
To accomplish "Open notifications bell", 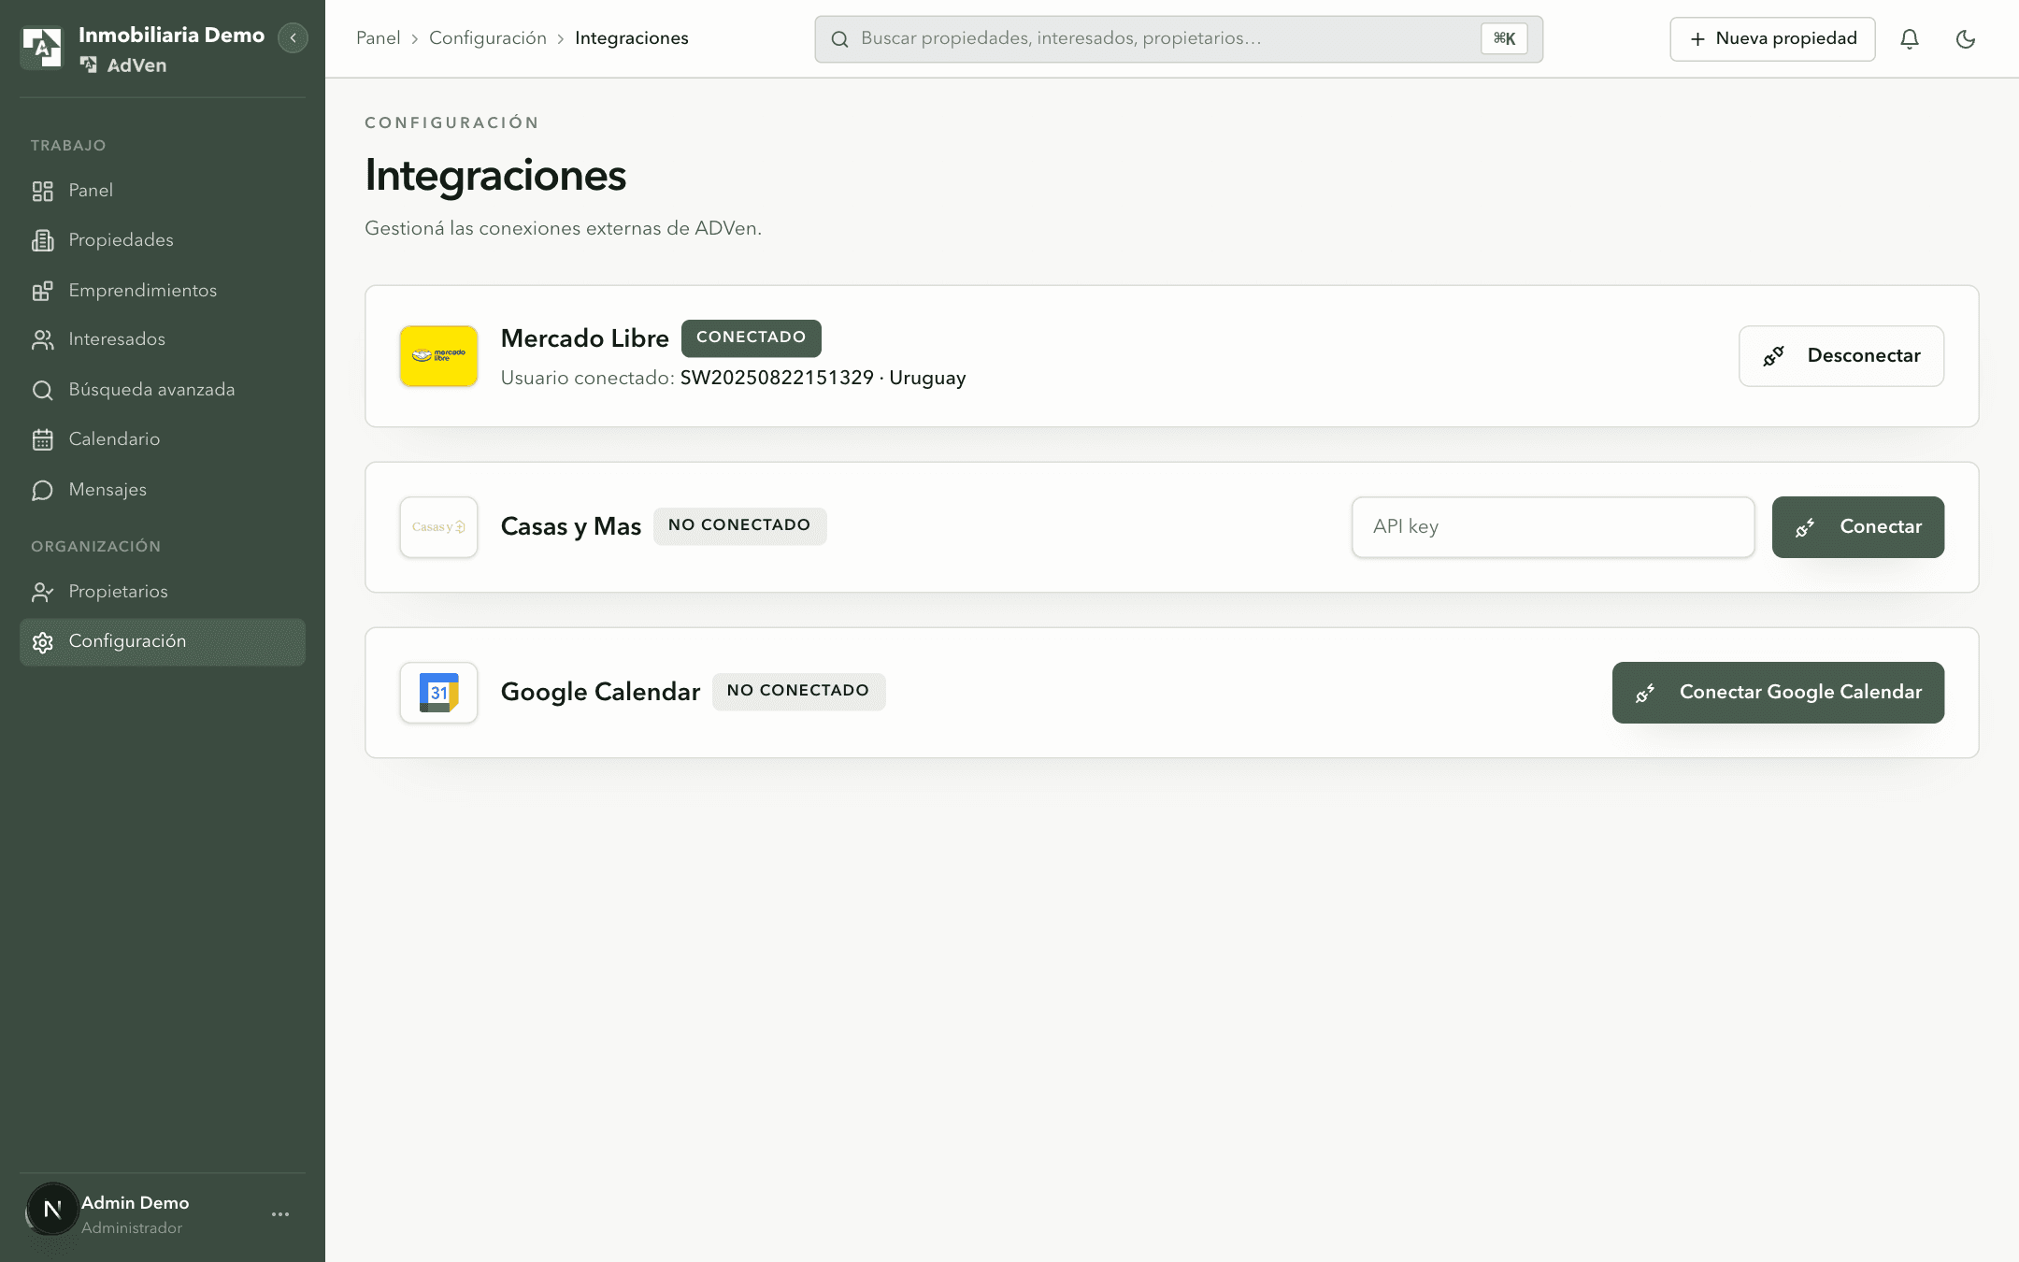I will click(x=1910, y=39).
